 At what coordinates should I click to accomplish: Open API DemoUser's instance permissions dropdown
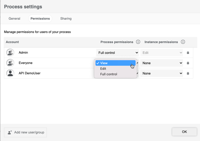[x=162, y=73]
